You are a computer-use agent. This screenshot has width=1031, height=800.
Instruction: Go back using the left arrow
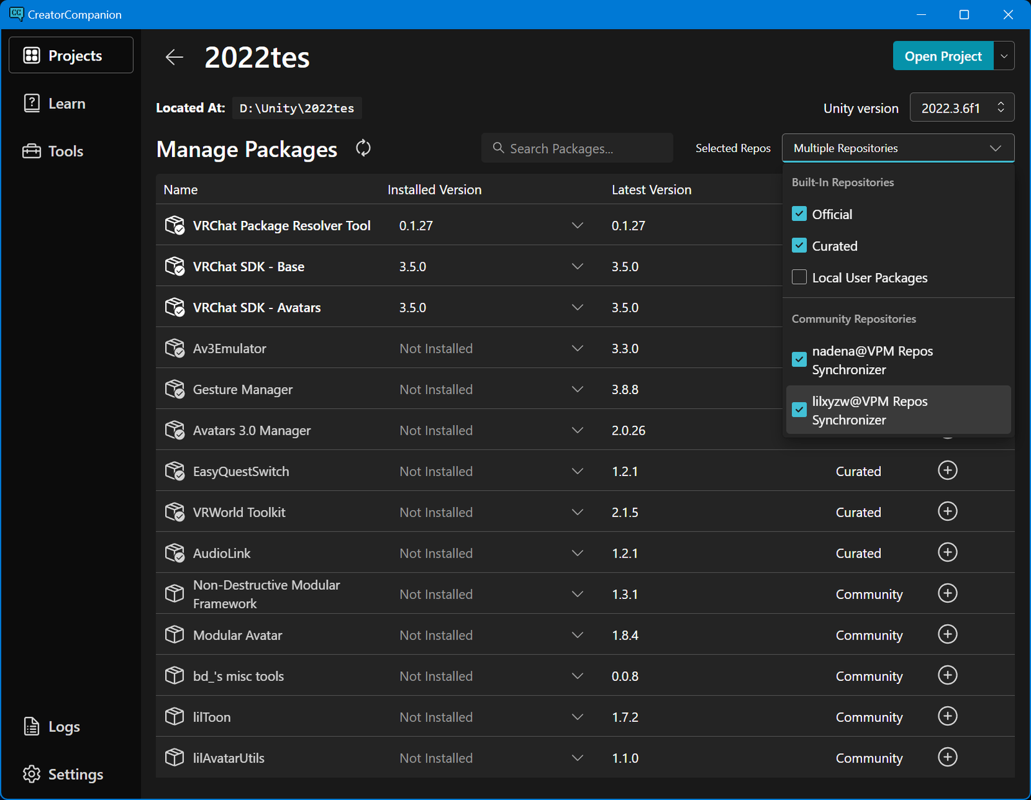(174, 57)
